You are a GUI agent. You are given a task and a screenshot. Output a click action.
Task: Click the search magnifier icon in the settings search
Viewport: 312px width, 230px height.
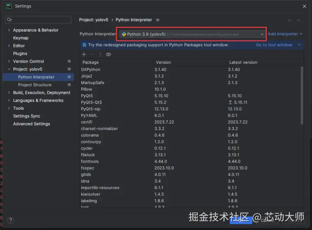point(9,20)
